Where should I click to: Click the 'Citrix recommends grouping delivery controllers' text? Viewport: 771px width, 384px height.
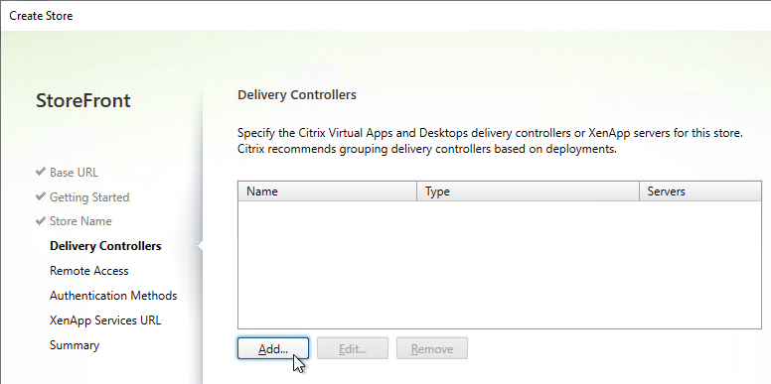coord(427,149)
